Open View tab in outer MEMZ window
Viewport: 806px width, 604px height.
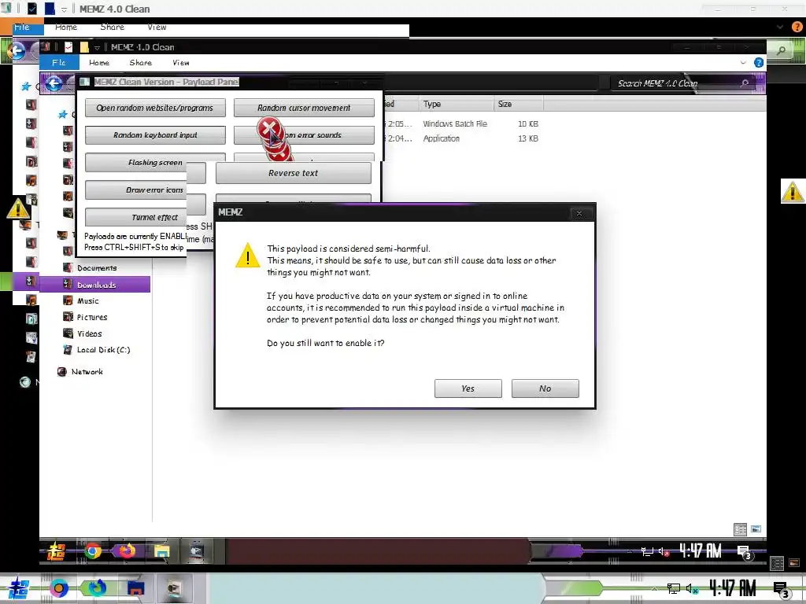[157, 28]
